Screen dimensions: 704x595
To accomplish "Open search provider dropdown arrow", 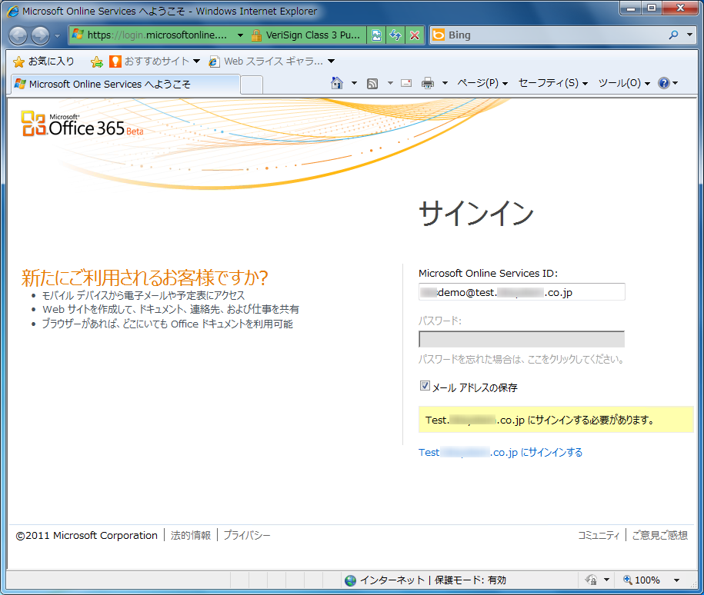I will tap(689, 35).
